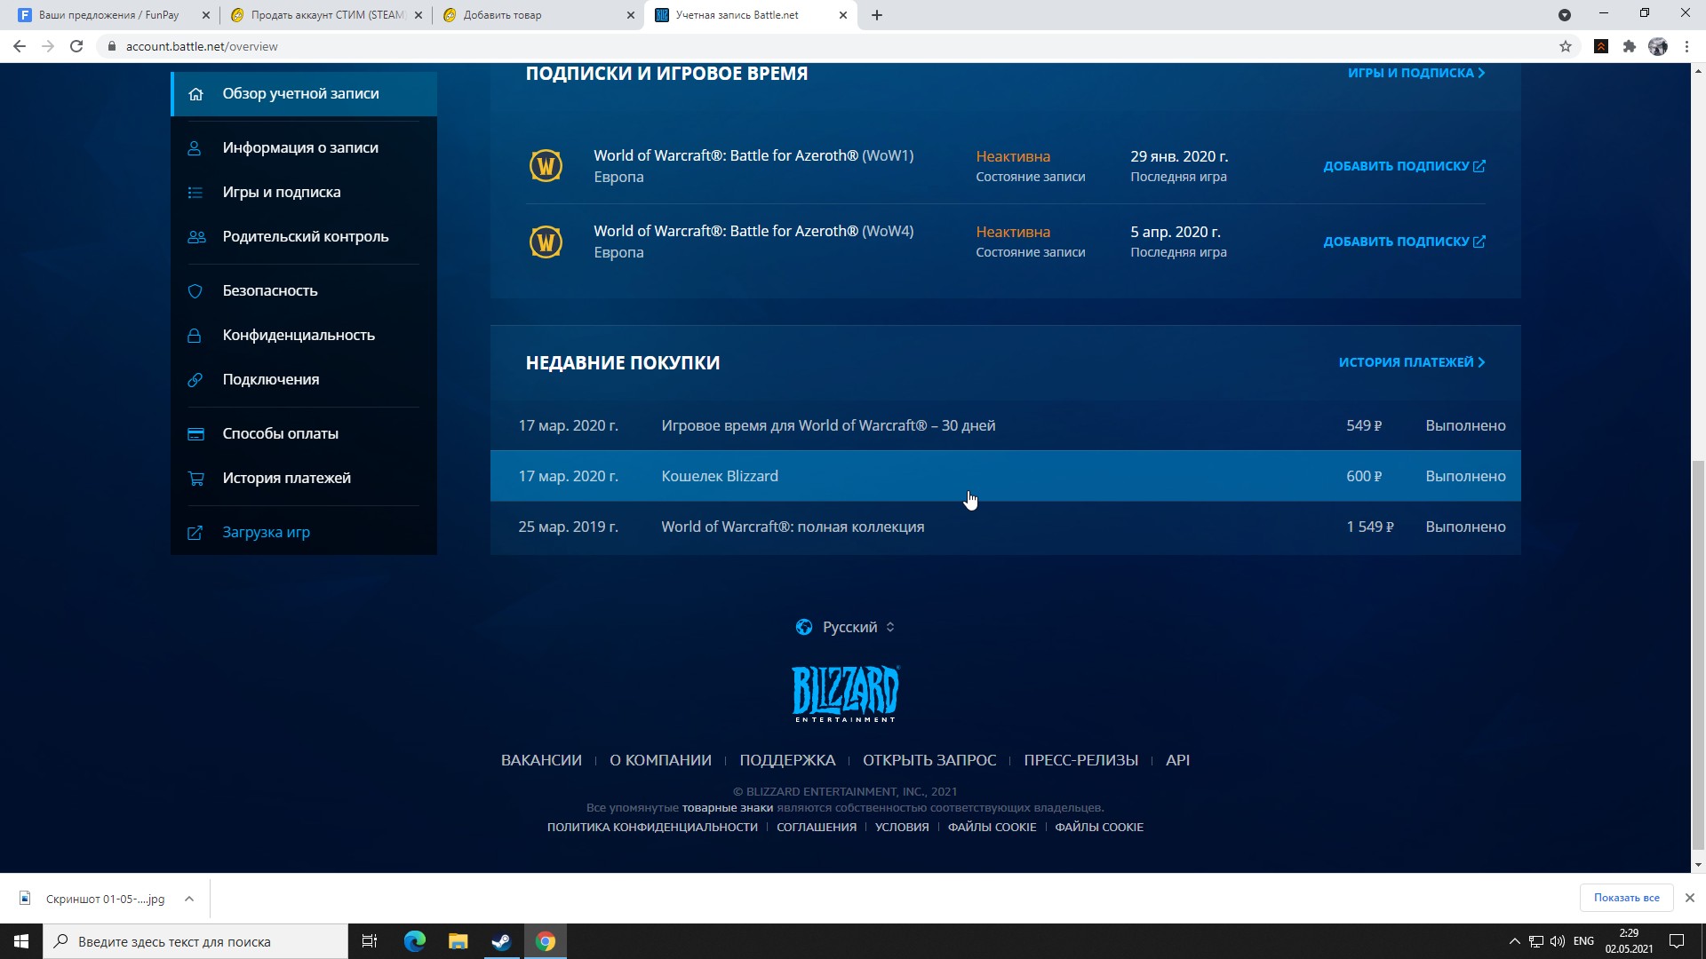This screenshot has width=1706, height=959.
Task: Open История платежей header link
Action: pos(1412,362)
